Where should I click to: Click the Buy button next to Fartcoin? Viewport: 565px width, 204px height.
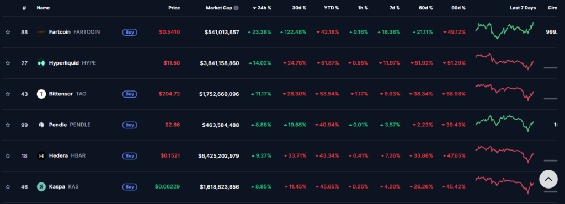point(130,32)
